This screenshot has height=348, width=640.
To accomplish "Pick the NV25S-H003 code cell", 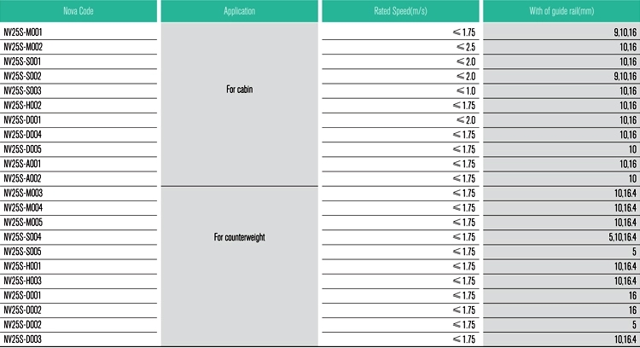I will pos(23,280).
